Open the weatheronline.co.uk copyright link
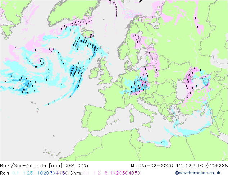This screenshot has width=228, height=176. coord(198,173)
